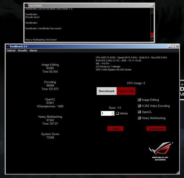
Task: Click the OpenCL score 63941
Action: coord(50,103)
